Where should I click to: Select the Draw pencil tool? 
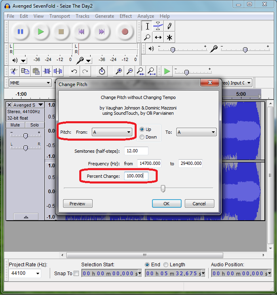click(169, 26)
